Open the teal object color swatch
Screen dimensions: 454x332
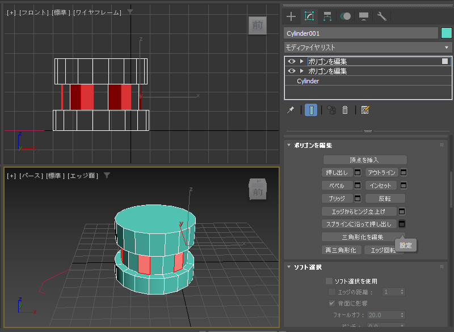point(447,33)
